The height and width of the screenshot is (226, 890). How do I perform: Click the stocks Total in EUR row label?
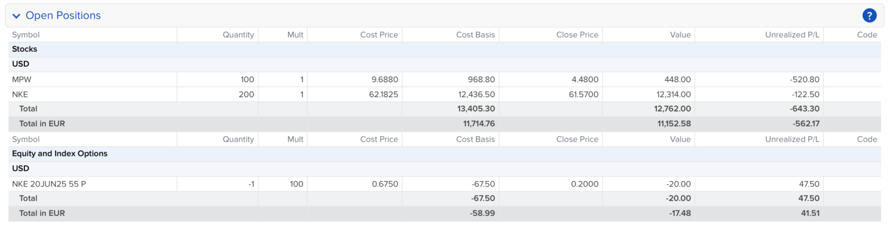pyautogui.click(x=42, y=124)
